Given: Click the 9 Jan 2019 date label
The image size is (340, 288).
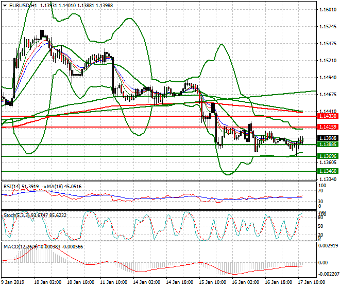Looking at the screenshot, I should pos(14,282).
